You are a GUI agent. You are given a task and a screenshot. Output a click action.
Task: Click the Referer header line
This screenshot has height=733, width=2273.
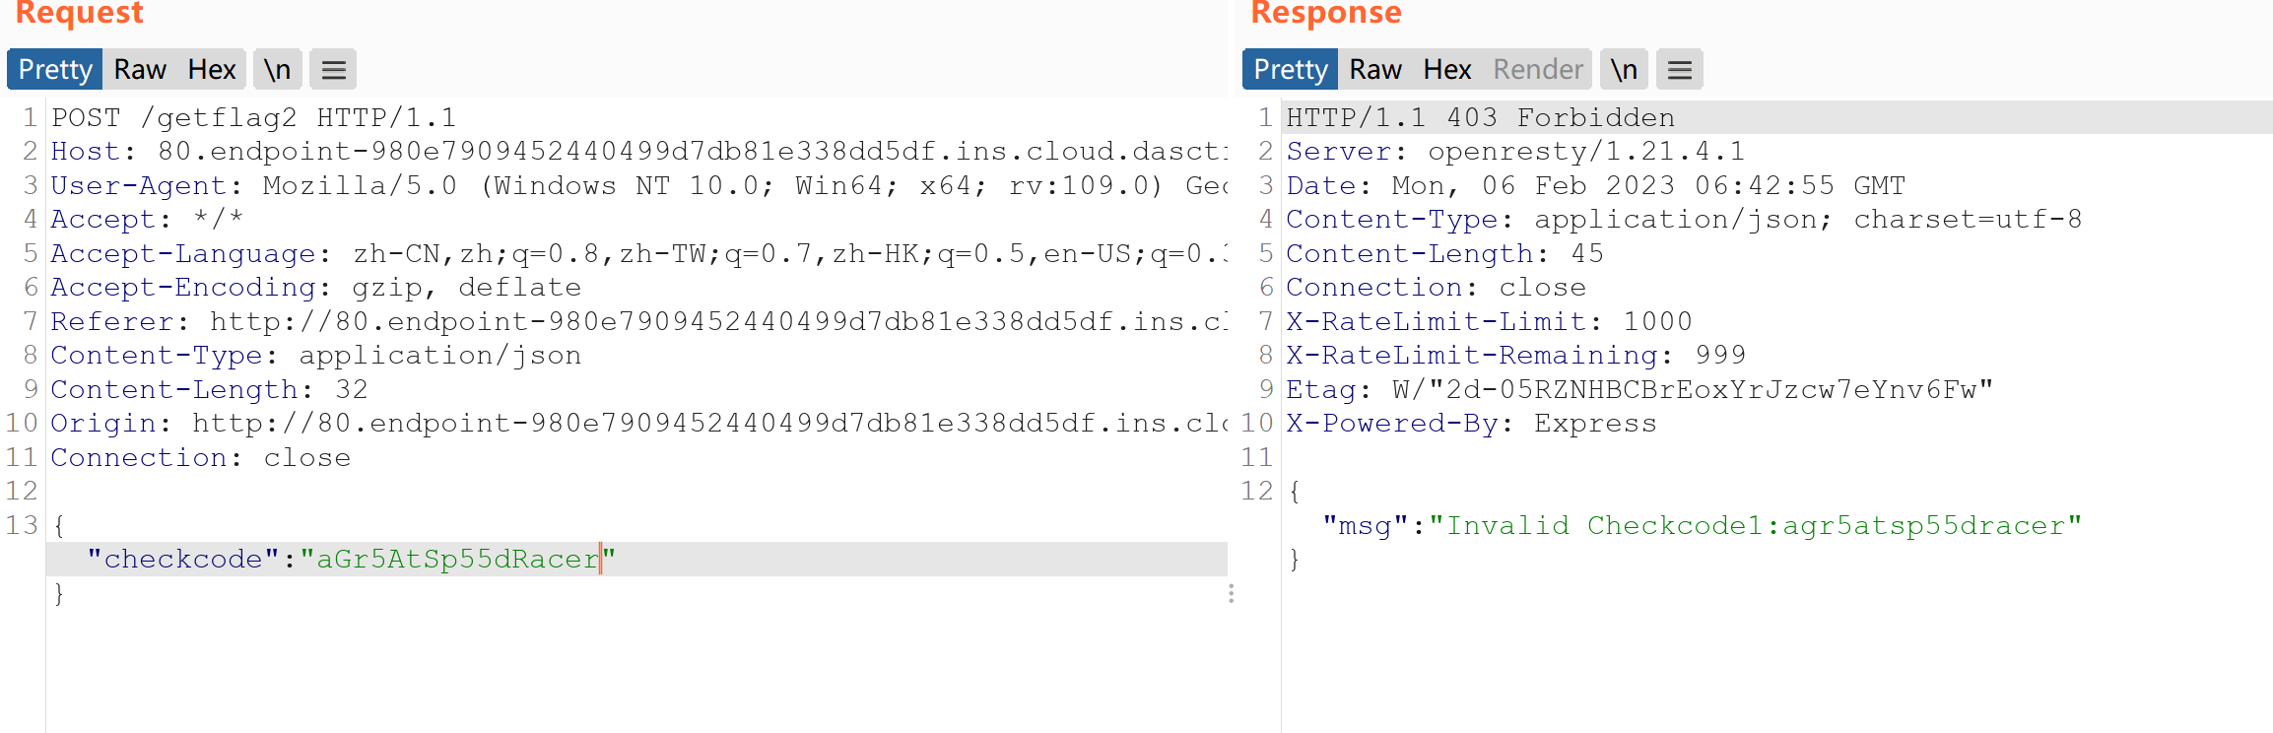(638, 322)
